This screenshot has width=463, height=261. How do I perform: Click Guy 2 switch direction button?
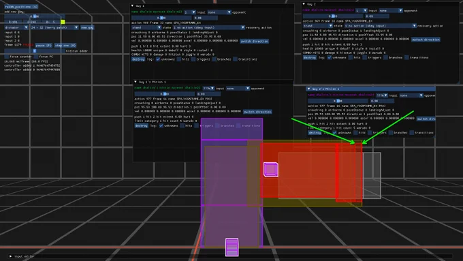(x=426, y=40)
